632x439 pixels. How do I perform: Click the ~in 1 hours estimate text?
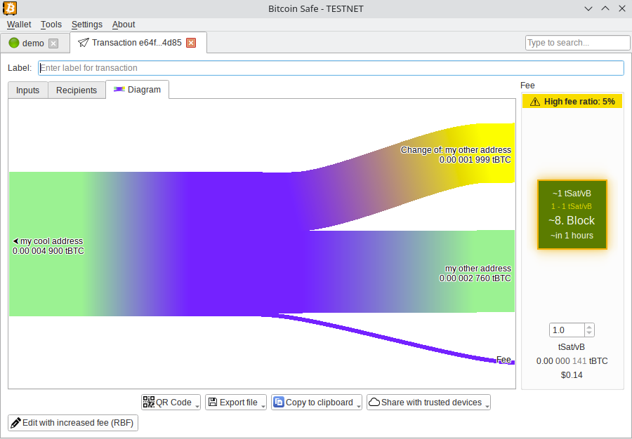point(572,236)
